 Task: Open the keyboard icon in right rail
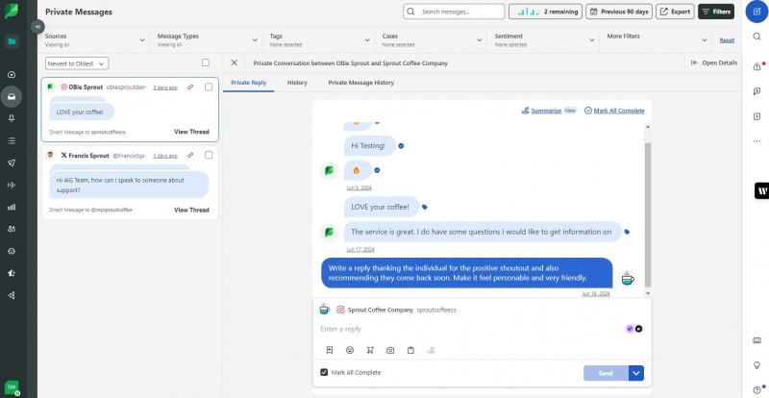tap(757, 340)
